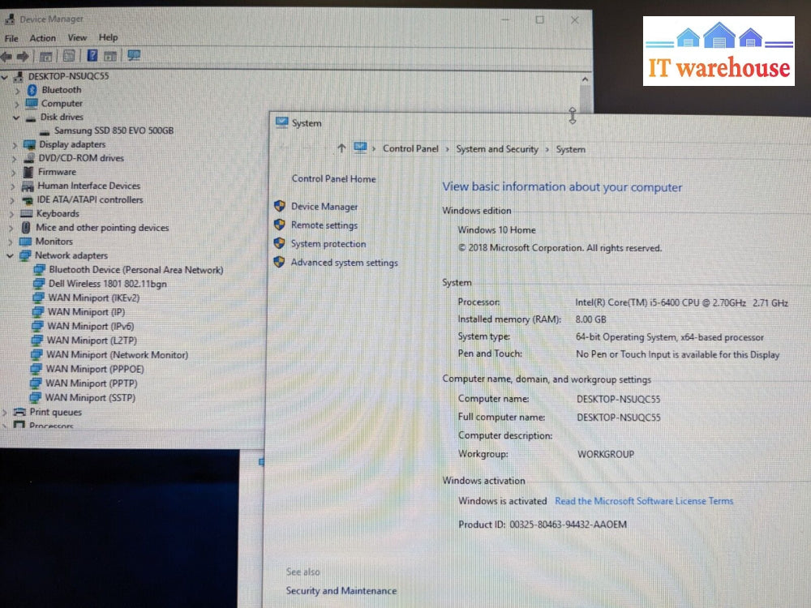The width and height of the screenshot is (811, 608).
Task: Go to System and Security breadcrumb
Action: pyautogui.click(x=496, y=149)
